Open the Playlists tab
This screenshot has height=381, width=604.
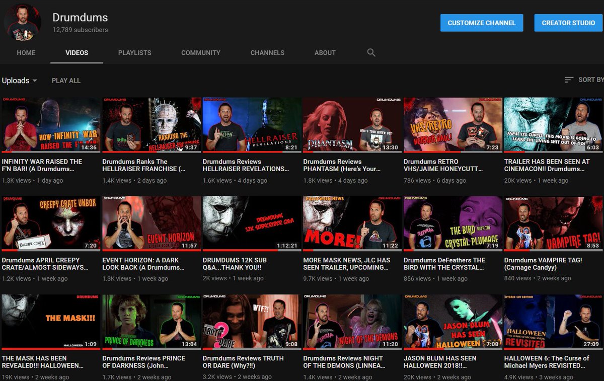coord(134,52)
